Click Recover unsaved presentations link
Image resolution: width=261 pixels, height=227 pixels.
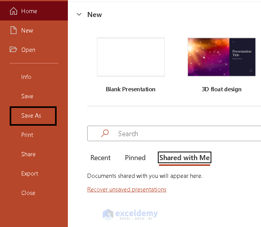click(127, 189)
